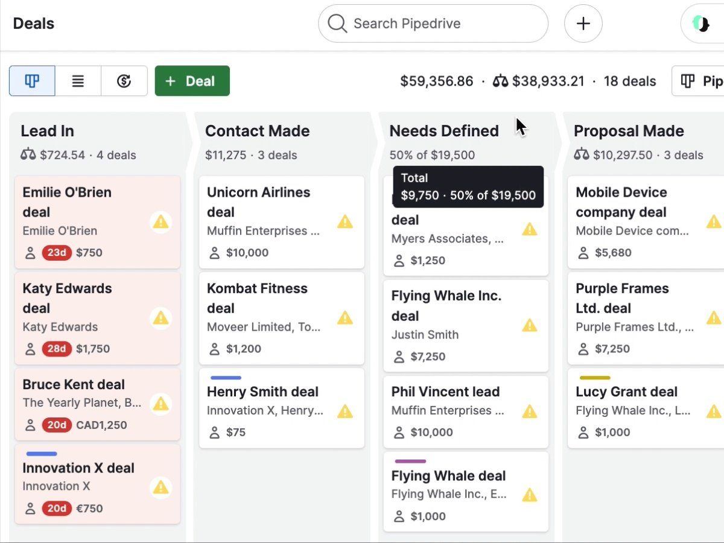Select the Needs Defined stage header

click(444, 131)
